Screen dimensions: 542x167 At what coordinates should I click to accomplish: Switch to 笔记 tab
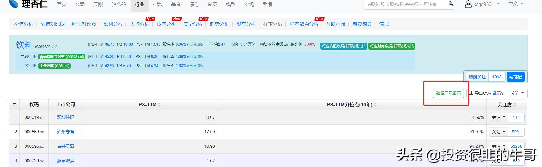(384, 24)
